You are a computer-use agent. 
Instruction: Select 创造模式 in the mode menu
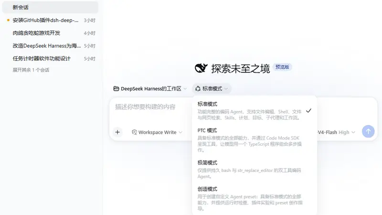(255, 199)
